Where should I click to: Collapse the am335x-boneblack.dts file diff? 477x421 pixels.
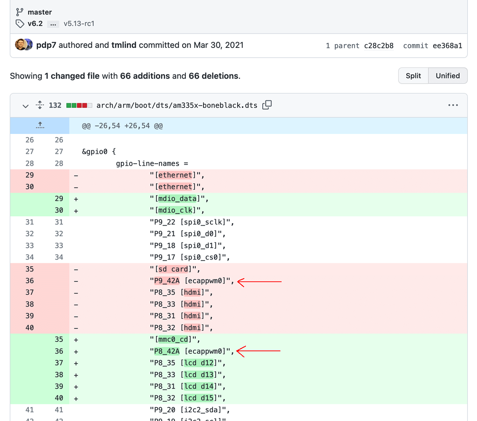coord(26,106)
